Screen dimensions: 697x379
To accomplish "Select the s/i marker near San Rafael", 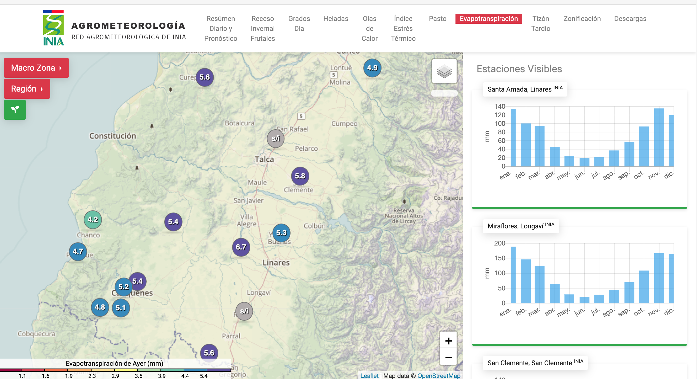I will coord(276,138).
